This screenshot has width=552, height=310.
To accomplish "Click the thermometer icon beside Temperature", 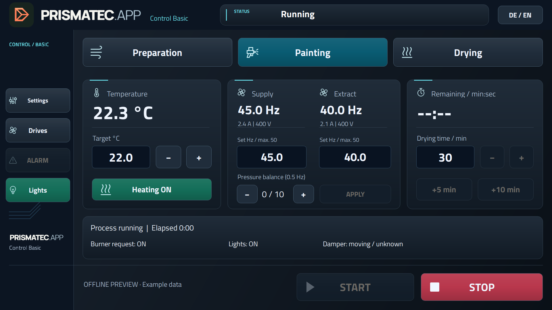I will (x=97, y=93).
